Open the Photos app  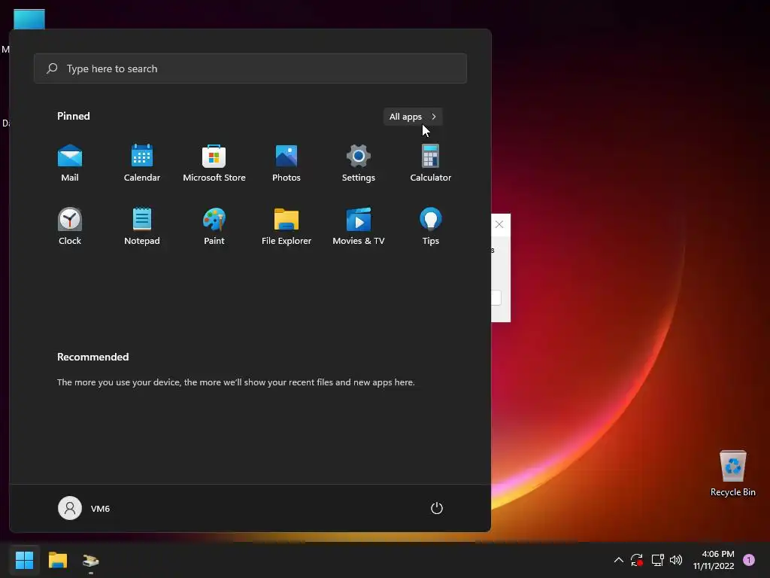(286, 163)
